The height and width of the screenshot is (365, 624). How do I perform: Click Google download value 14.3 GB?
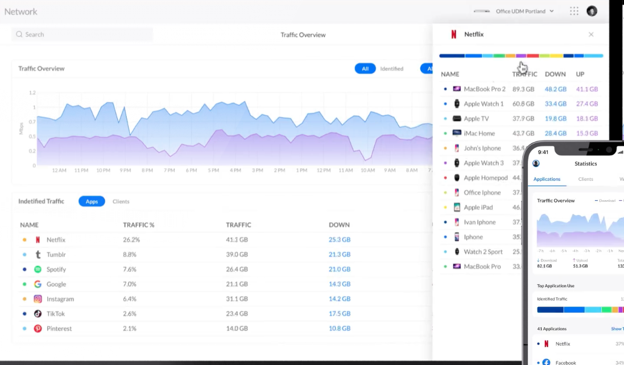[x=340, y=284]
